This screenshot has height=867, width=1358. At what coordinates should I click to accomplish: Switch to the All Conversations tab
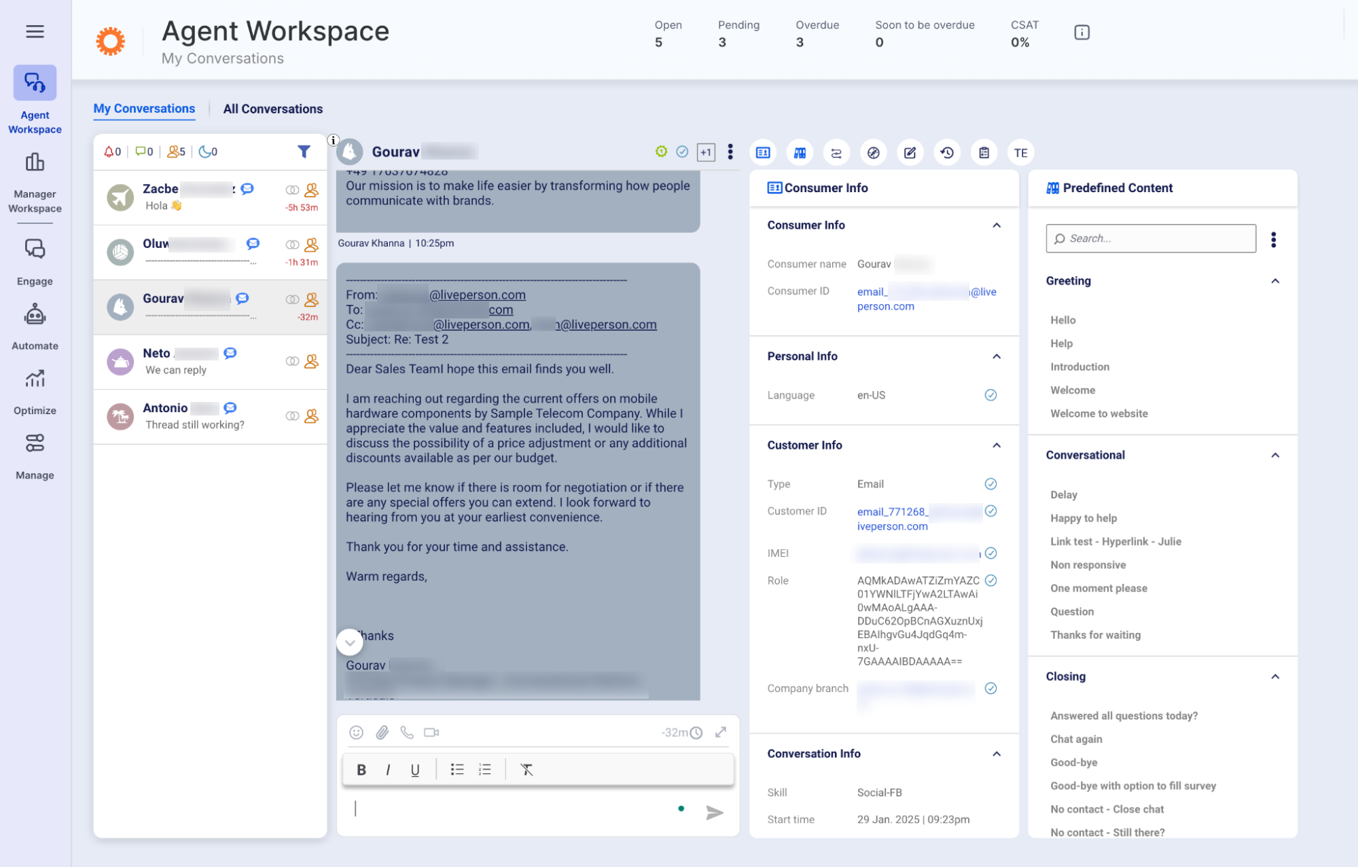pos(272,109)
